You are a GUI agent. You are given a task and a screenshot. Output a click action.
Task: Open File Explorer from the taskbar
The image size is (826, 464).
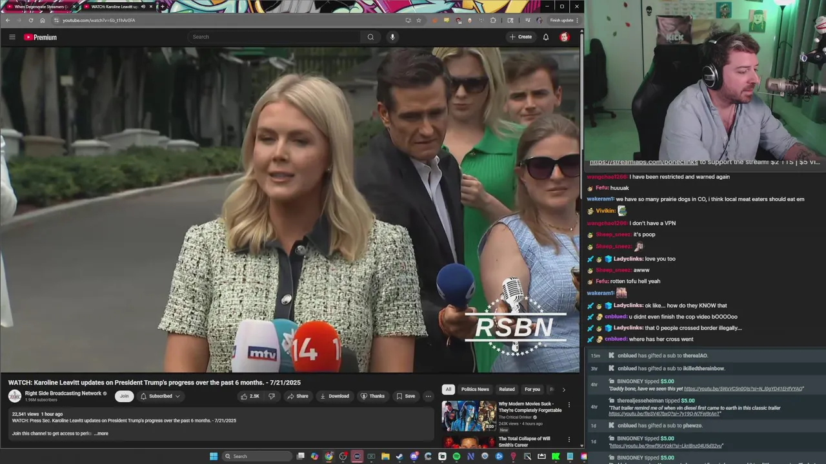[x=385, y=456]
